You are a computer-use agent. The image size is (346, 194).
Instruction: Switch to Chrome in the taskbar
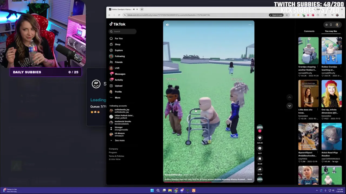click(176, 190)
